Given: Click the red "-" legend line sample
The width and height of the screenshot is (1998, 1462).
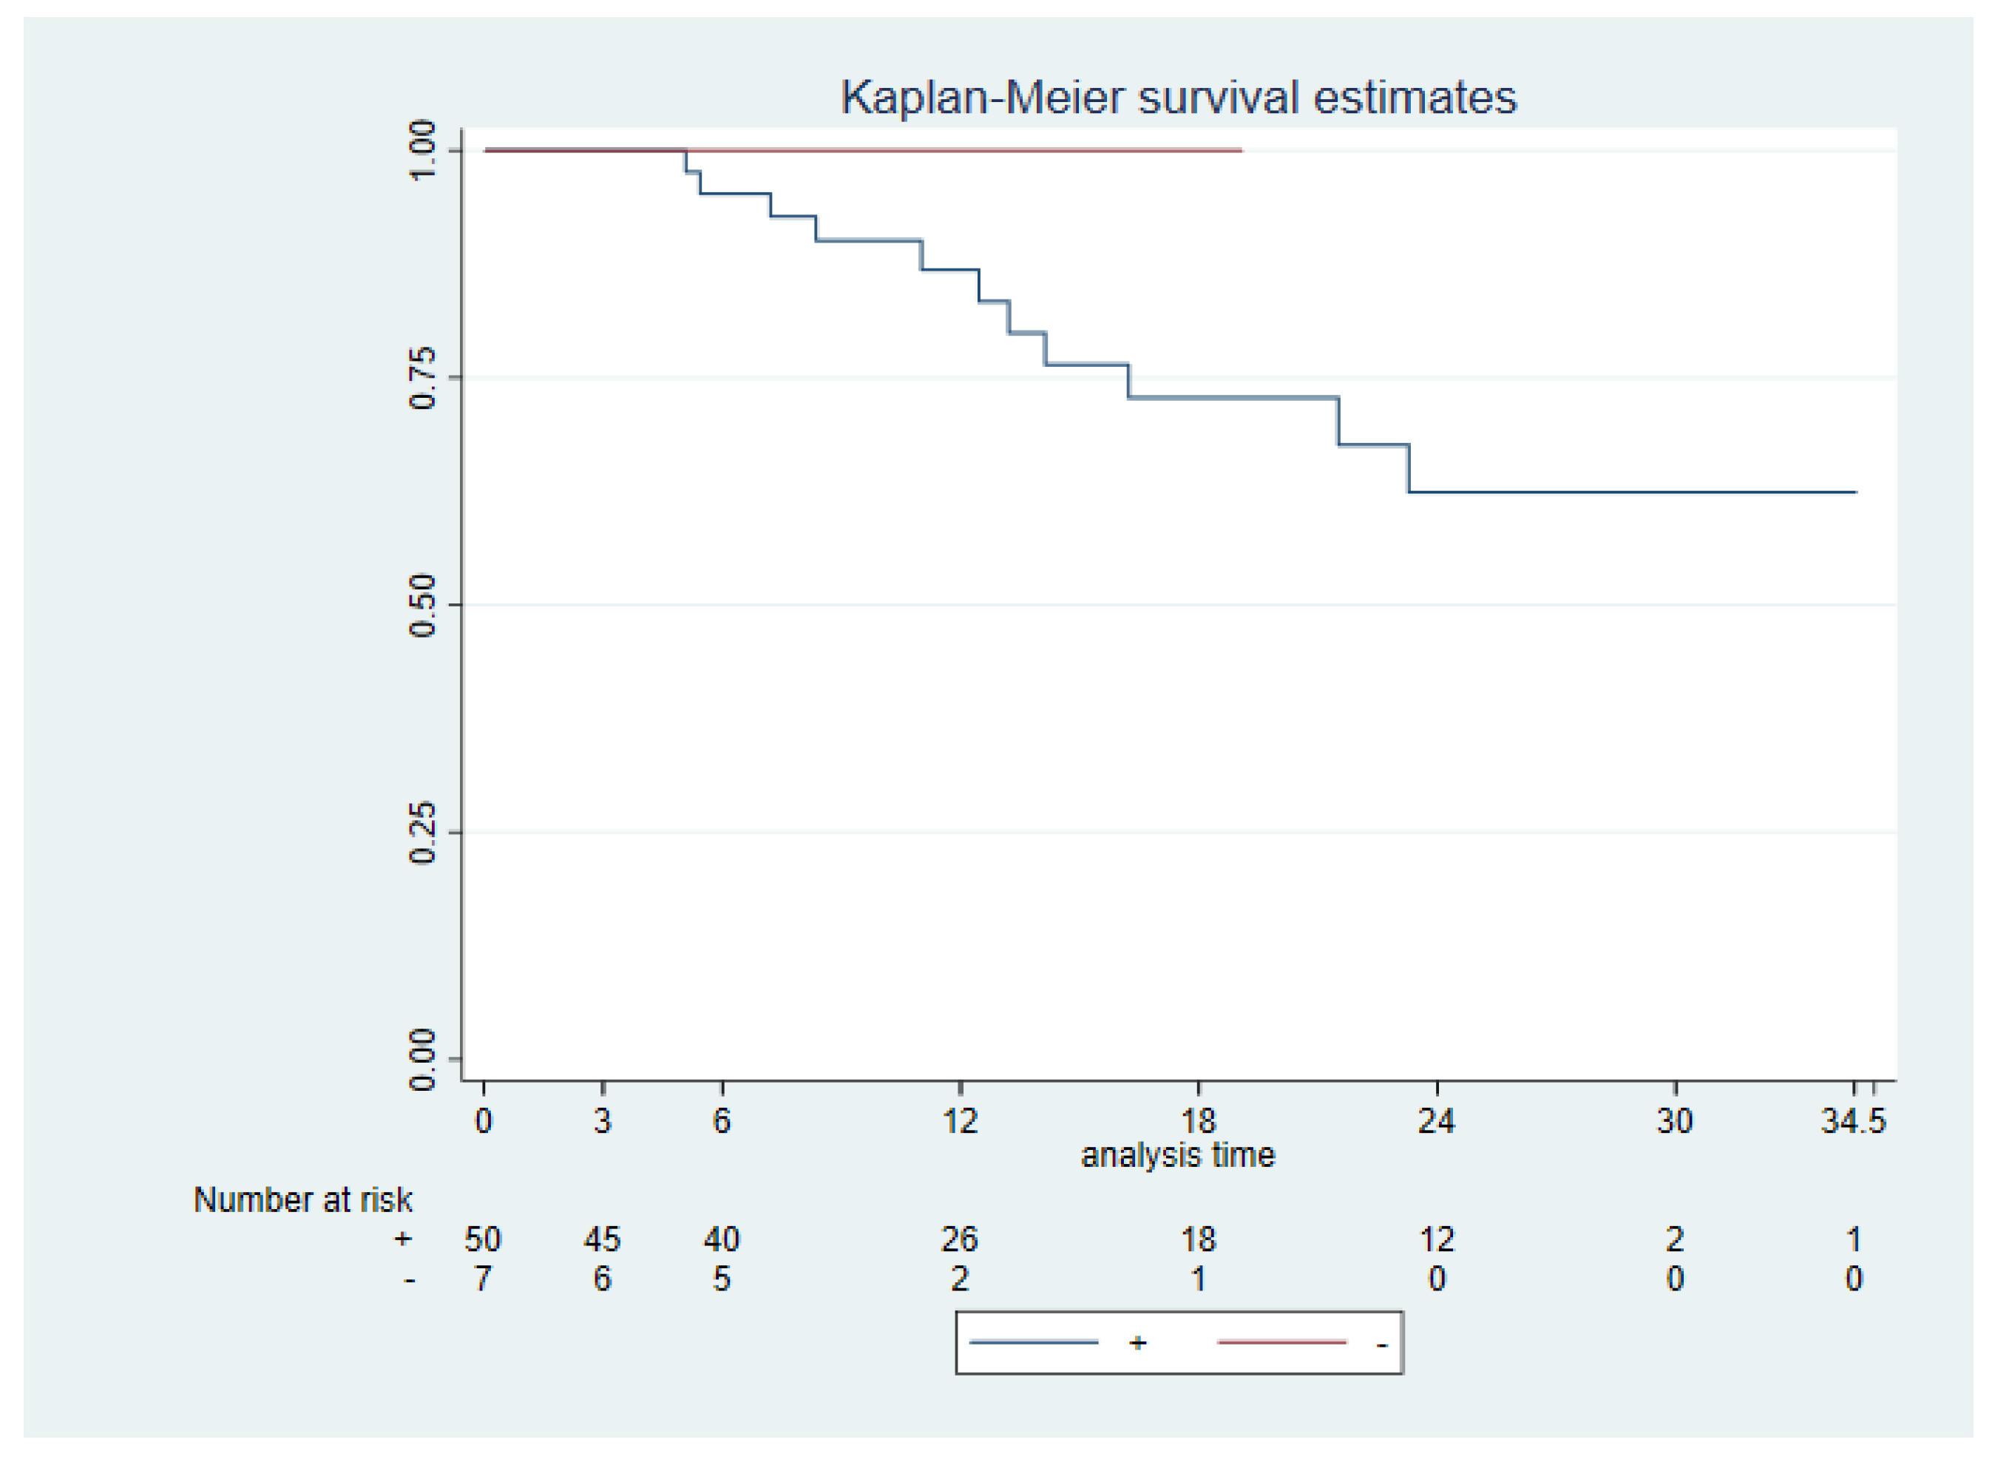Looking at the screenshot, I should 1281,1342.
